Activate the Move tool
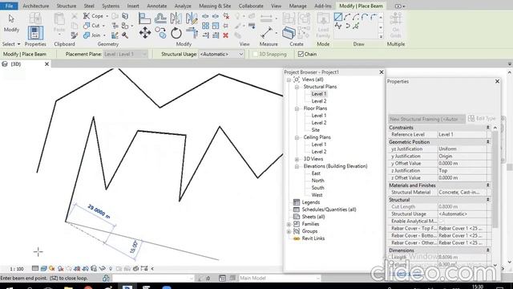Screen dimensions: 513x289 [x=145, y=33]
